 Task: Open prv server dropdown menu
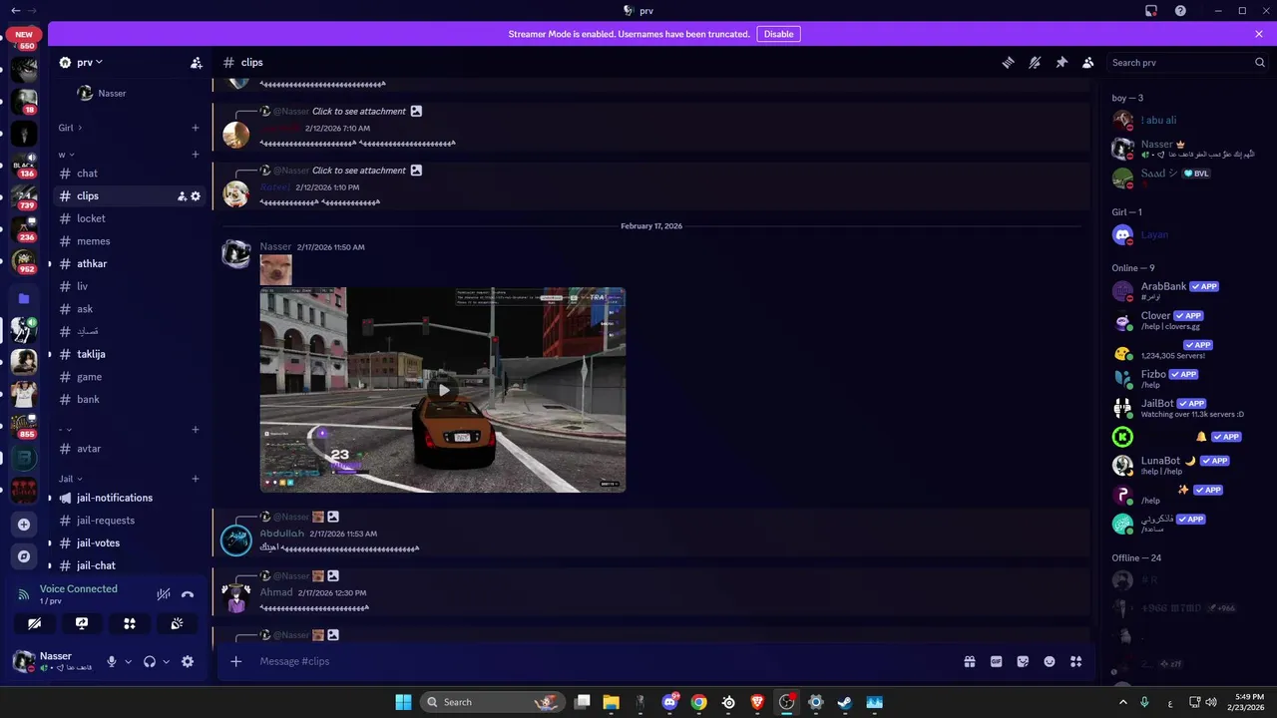88,62
